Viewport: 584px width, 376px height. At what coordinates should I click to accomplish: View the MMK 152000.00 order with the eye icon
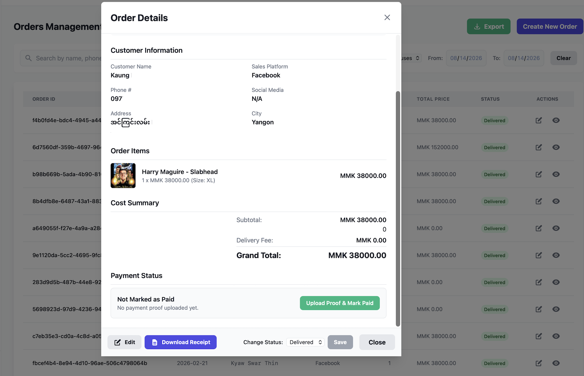pos(556,147)
